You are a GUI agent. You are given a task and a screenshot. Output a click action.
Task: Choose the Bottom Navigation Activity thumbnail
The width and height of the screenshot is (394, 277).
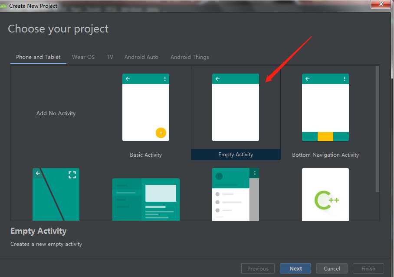pos(325,107)
